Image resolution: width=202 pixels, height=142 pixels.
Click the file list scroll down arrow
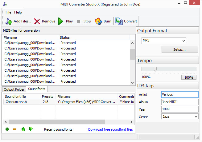click(x=132, y=83)
